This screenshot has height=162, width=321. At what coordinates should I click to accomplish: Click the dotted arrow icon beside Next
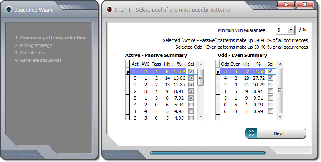coord(251,133)
